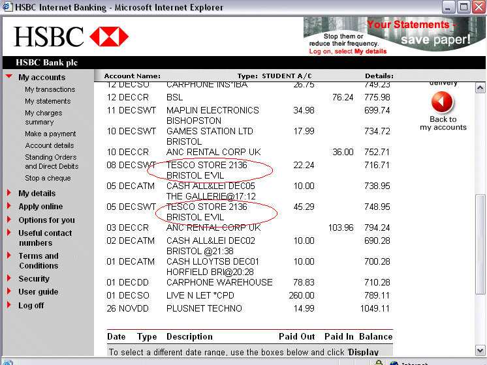
Task: Click Back to my accounts text
Action: click(x=443, y=123)
